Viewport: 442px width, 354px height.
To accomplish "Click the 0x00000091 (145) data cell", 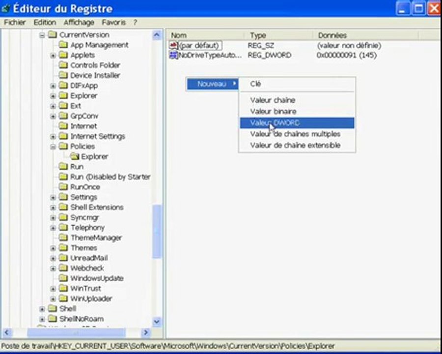I will tap(347, 55).
